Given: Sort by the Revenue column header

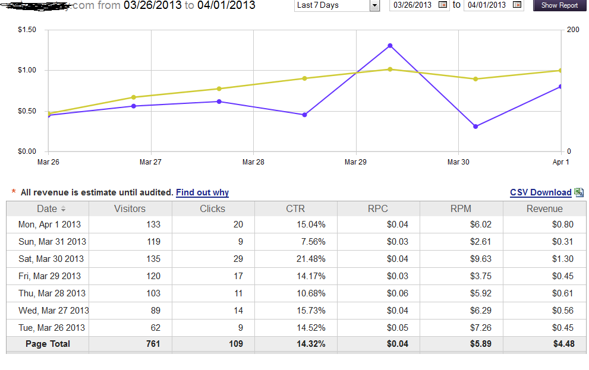Looking at the screenshot, I should pyautogui.click(x=544, y=208).
